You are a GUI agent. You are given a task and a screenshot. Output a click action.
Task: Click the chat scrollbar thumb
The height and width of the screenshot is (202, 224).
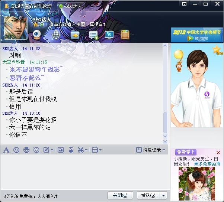pyautogui.click(x=165, y=123)
